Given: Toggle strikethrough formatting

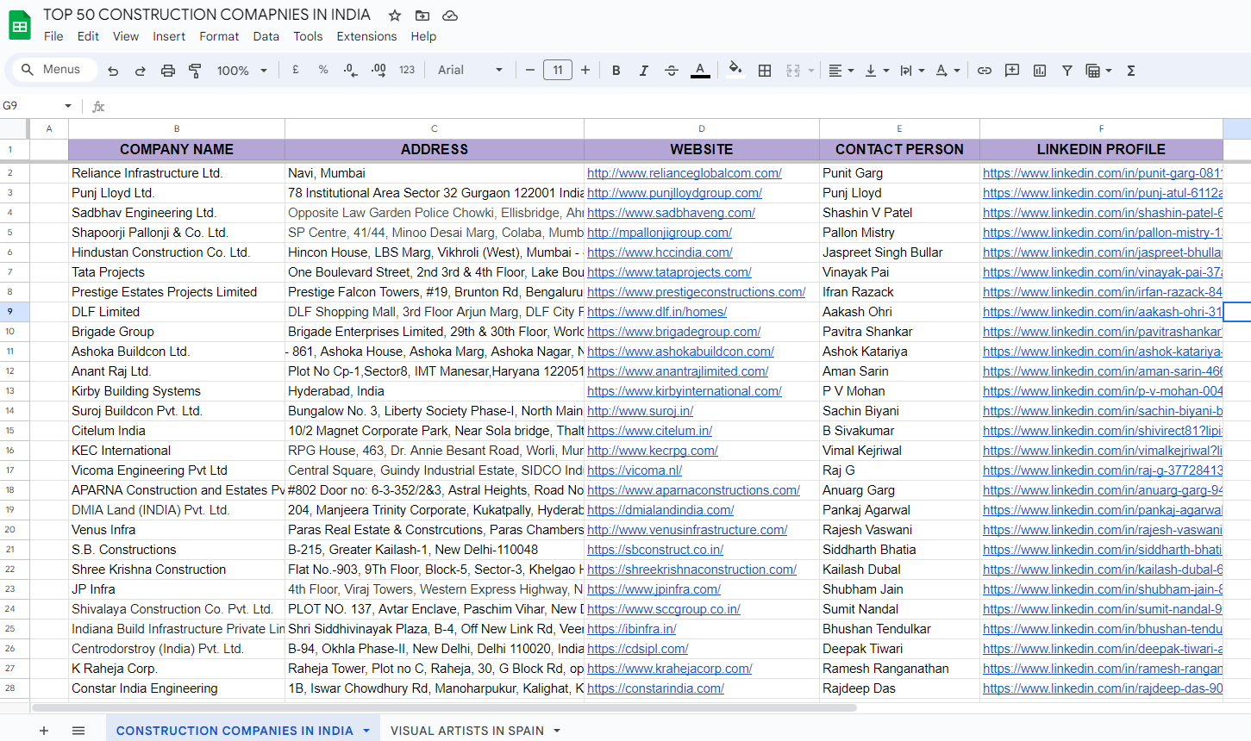Looking at the screenshot, I should pos(672,71).
